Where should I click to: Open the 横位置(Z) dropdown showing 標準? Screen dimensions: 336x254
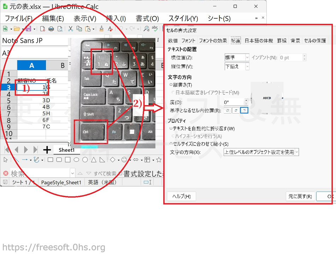click(x=237, y=58)
